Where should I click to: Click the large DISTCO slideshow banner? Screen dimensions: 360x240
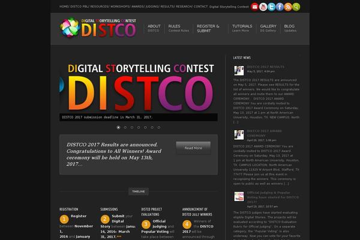(139, 87)
